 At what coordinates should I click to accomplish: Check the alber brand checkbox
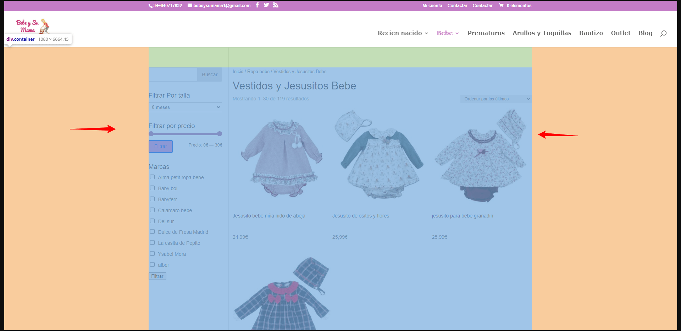(152, 265)
